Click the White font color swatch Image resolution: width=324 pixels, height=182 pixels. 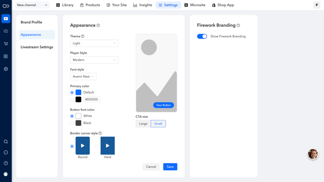pos(78,116)
